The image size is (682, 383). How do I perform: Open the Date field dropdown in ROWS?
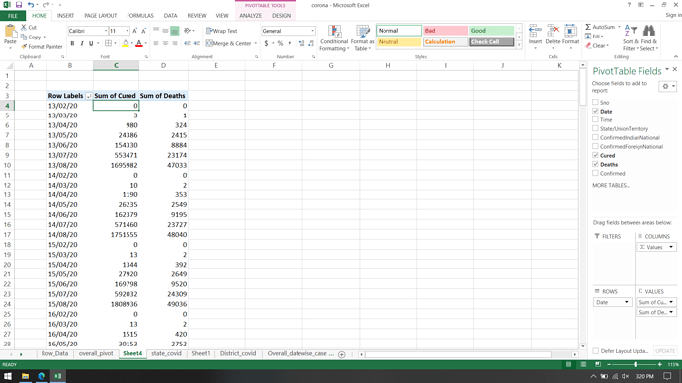click(626, 302)
